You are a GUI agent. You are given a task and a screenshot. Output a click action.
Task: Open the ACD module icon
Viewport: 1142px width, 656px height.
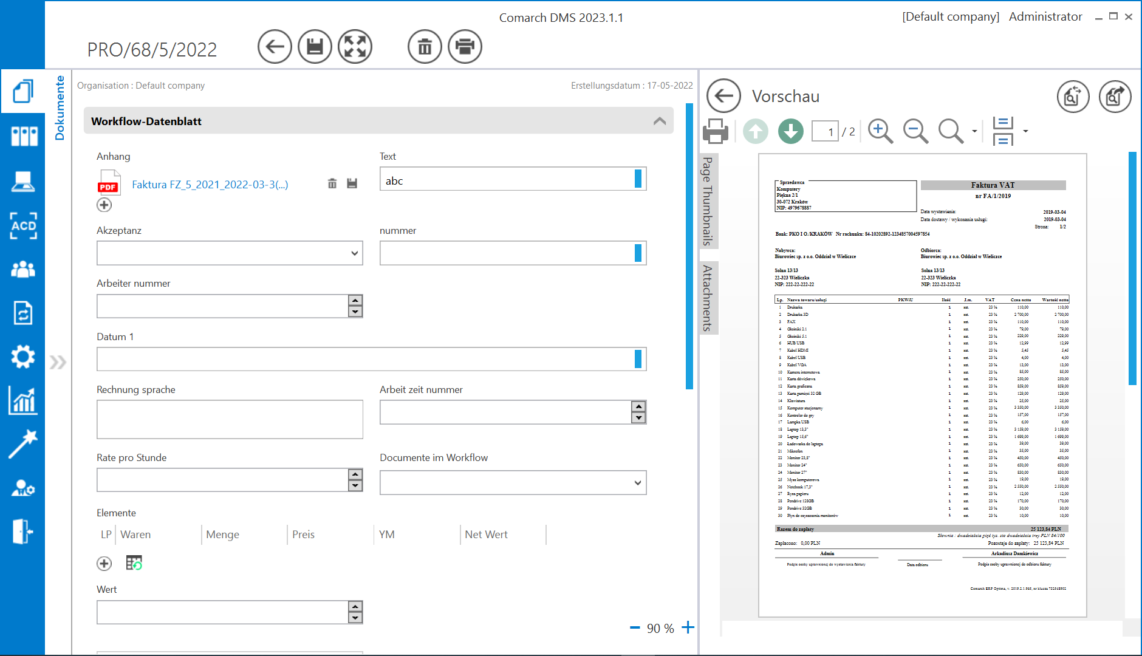(x=22, y=226)
